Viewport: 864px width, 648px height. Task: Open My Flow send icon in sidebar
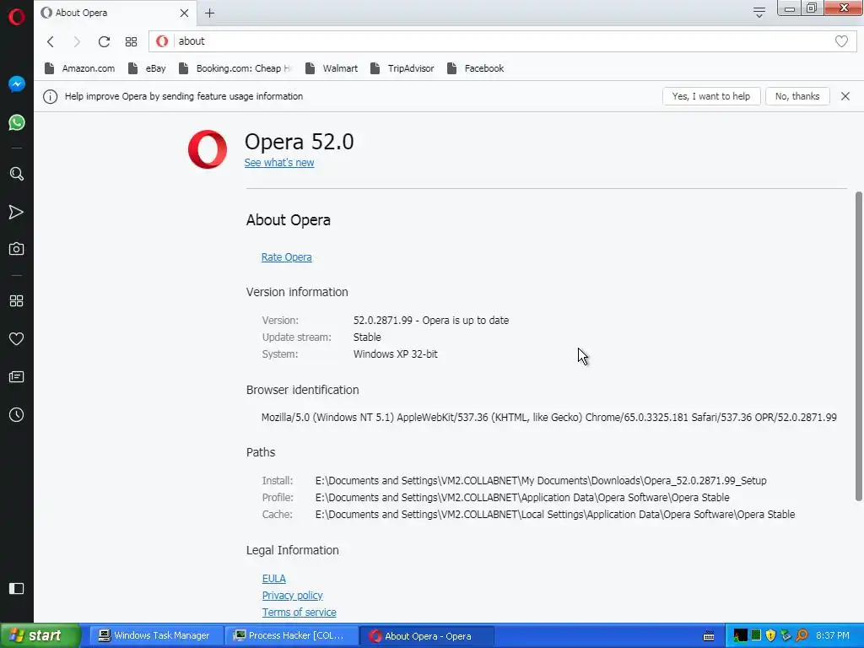tap(17, 212)
